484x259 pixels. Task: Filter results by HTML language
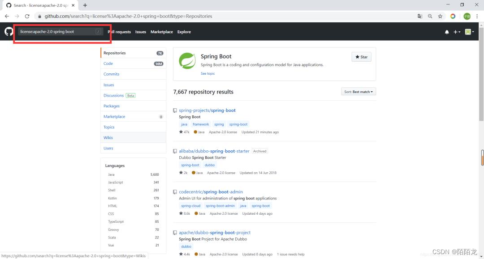tap(134, 206)
